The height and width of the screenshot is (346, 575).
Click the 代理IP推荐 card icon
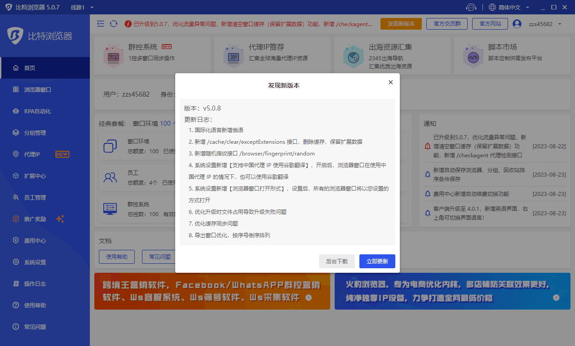point(234,55)
